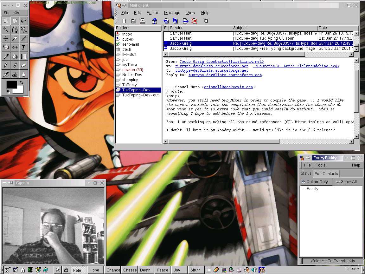The width and height of the screenshot is (365, 274).
Task: Click message body horizontal scrollbar right arrow
Action: [x=351, y=141]
